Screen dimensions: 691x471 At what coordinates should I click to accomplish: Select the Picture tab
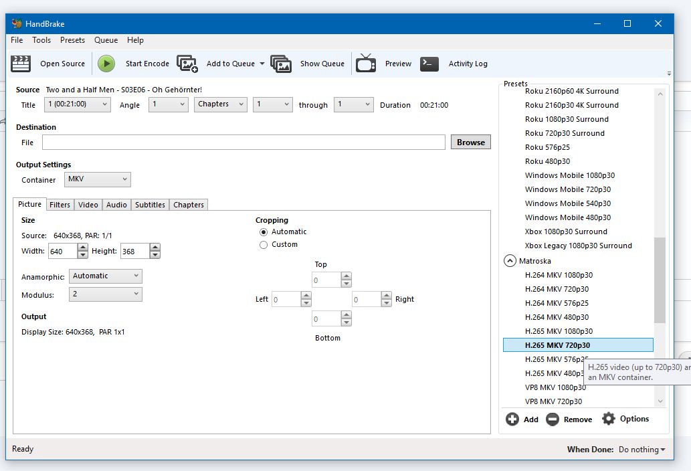click(29, 204)
